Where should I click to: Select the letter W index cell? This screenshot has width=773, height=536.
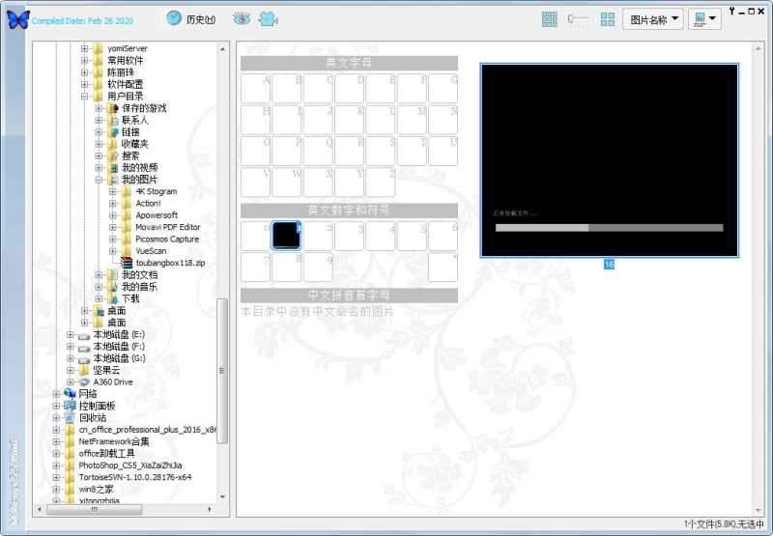(x=287, y=183)
